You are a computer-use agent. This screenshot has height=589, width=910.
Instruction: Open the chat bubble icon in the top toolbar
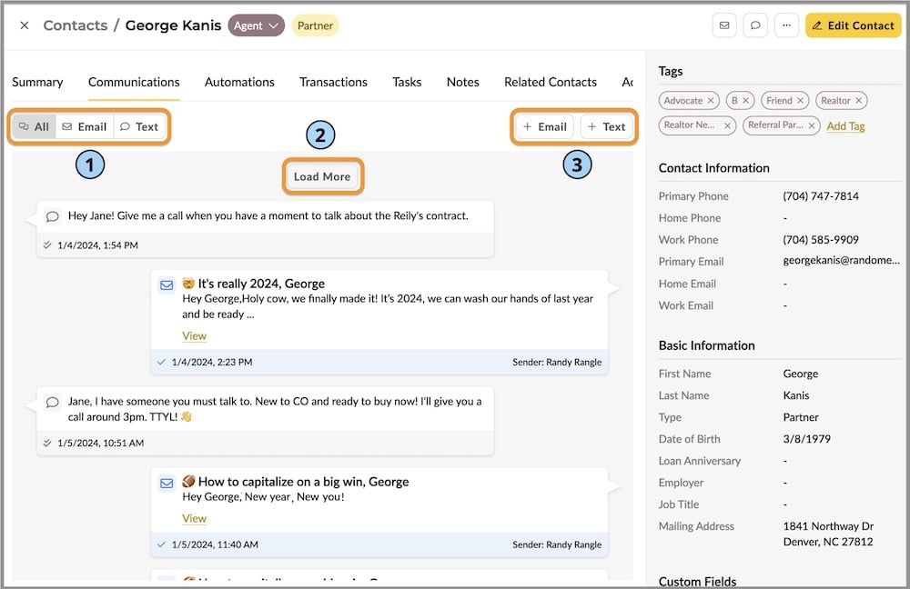[755, 25]
